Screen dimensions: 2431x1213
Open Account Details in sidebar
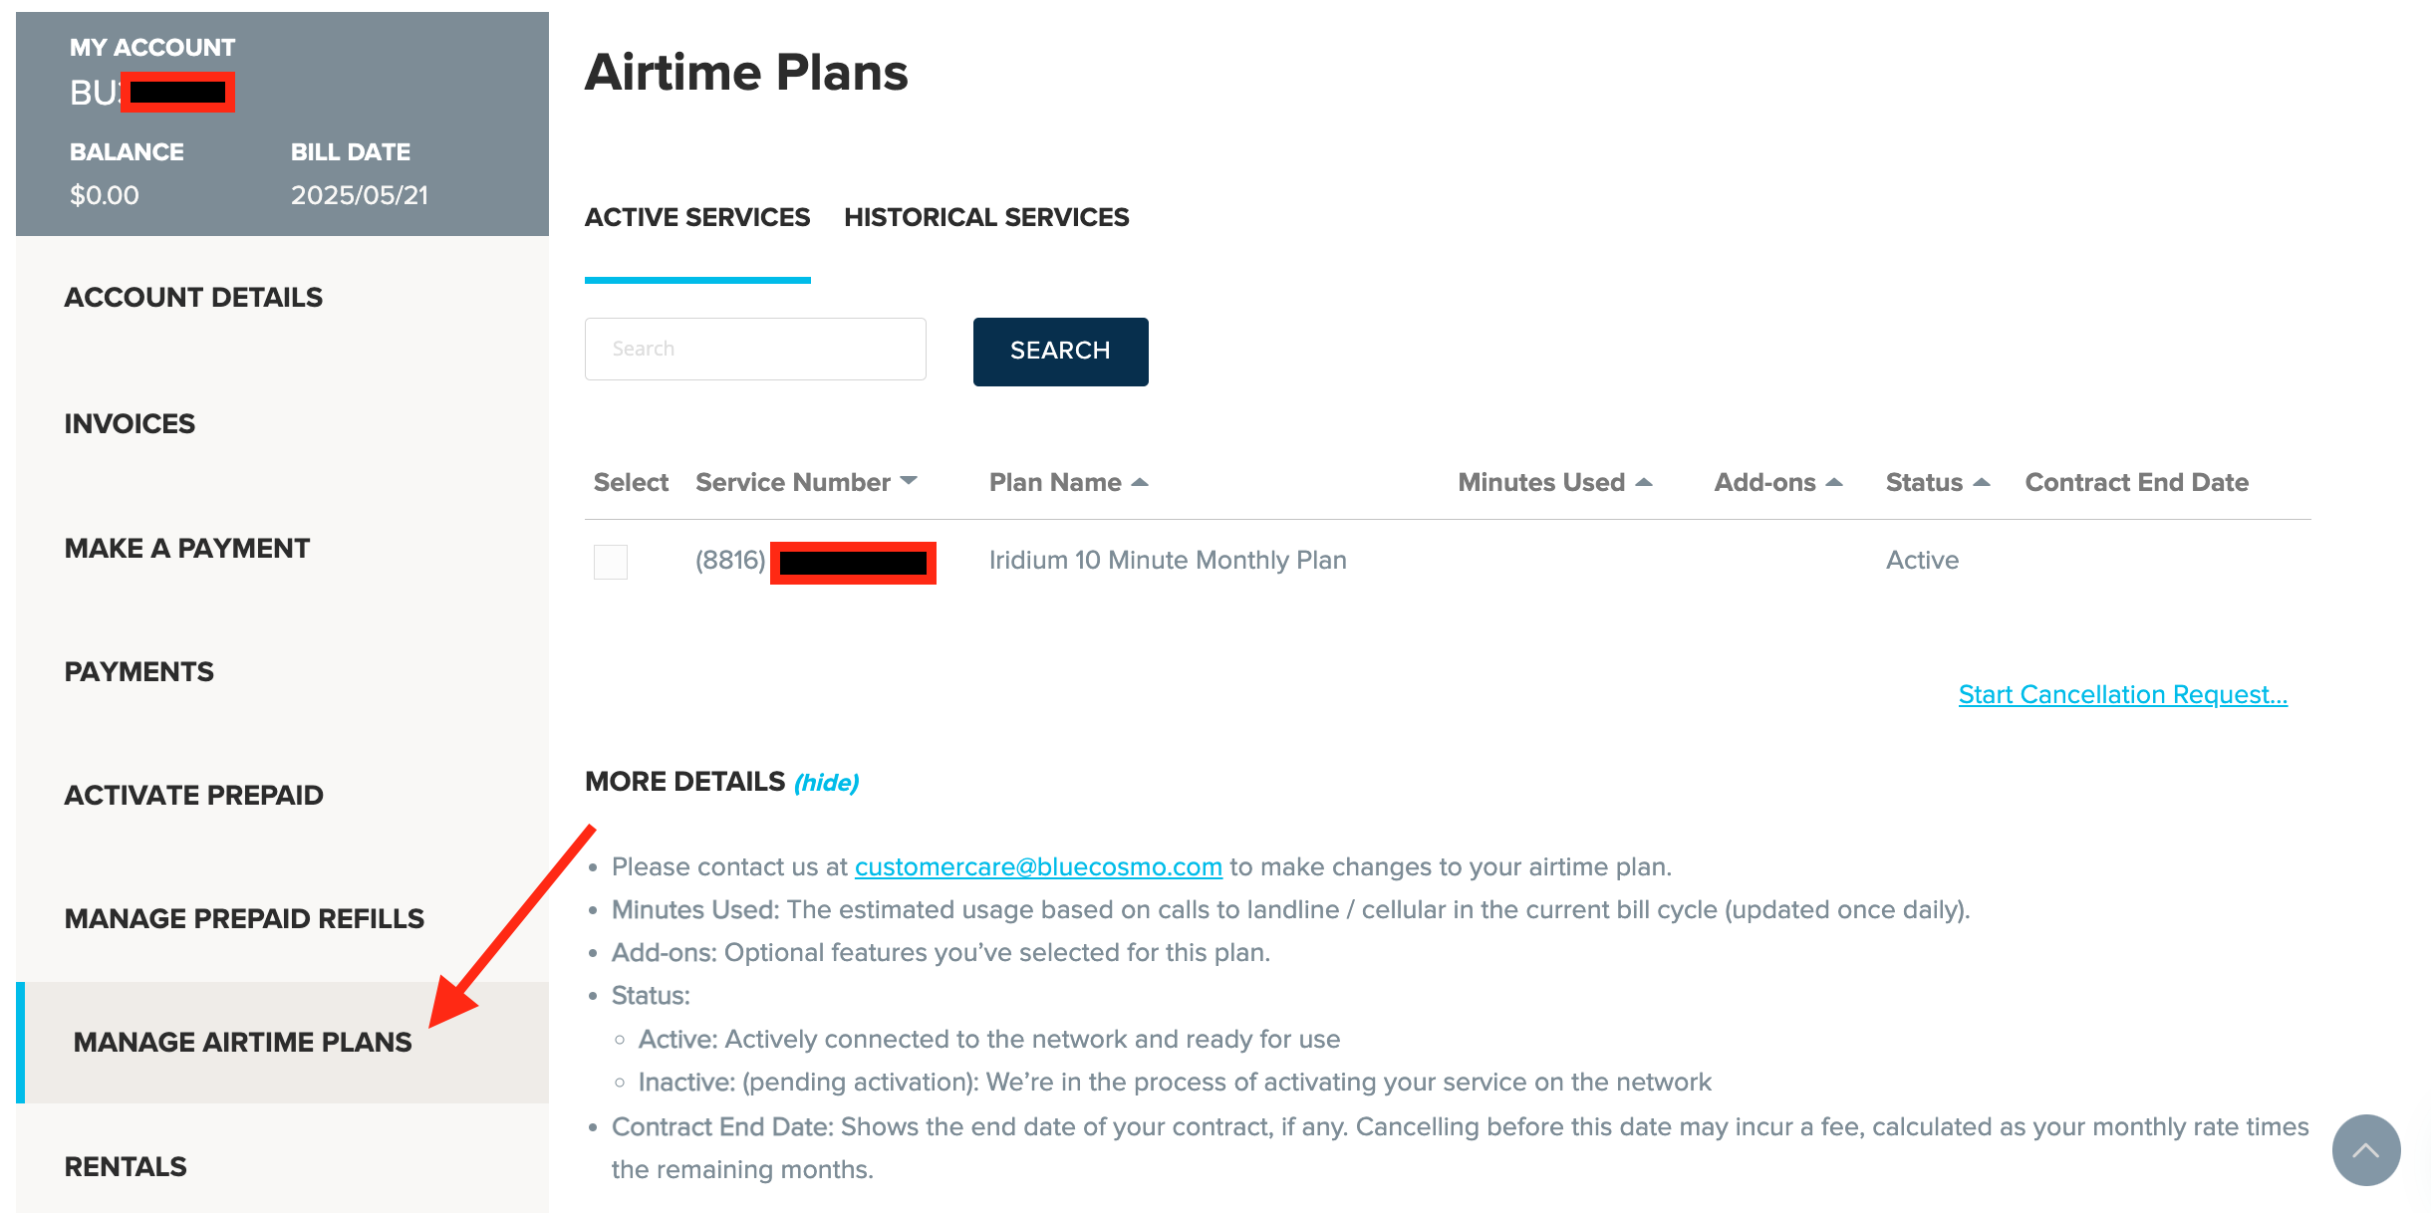(193, 297)
